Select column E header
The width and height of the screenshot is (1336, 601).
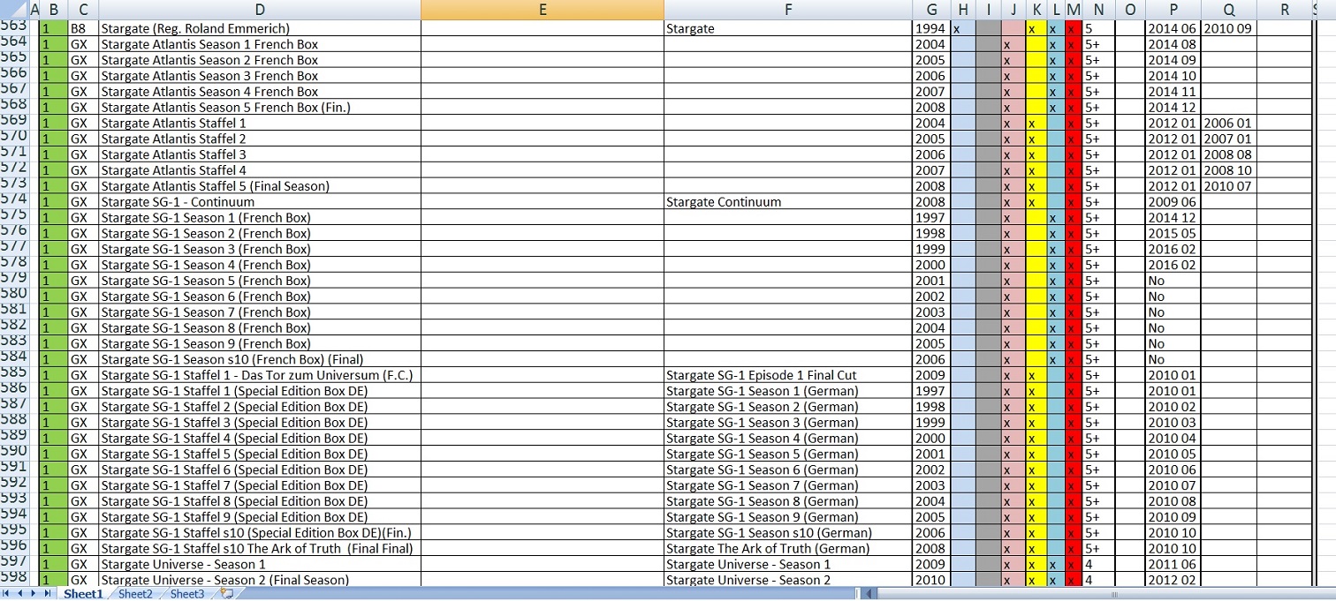tap(542, 10)
